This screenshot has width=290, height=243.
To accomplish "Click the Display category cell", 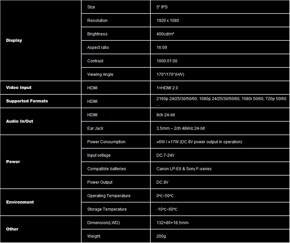I will click(14, 40).
